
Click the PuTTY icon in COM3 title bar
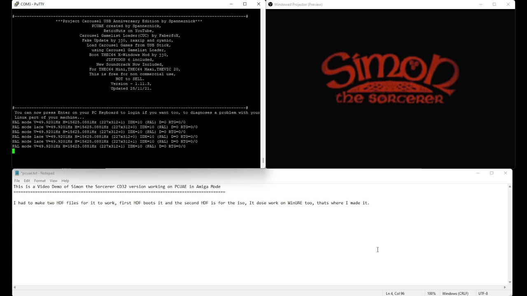click(x=16, y=4)
